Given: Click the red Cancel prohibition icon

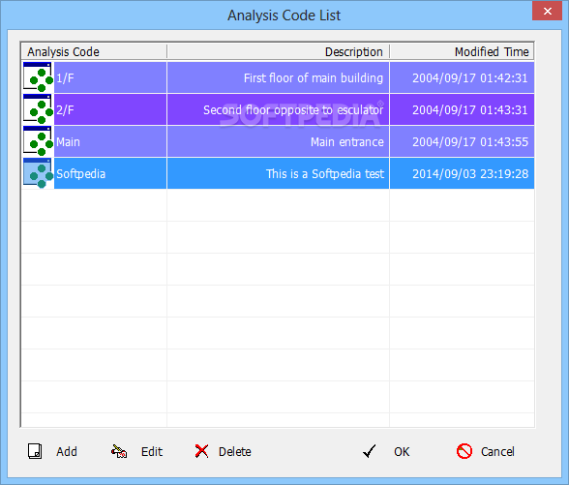Looking at the screenshot, I should 464,451.
